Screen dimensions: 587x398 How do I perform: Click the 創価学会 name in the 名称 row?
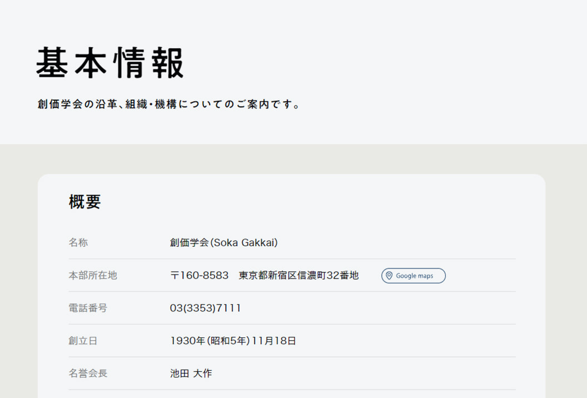point(189,243)
